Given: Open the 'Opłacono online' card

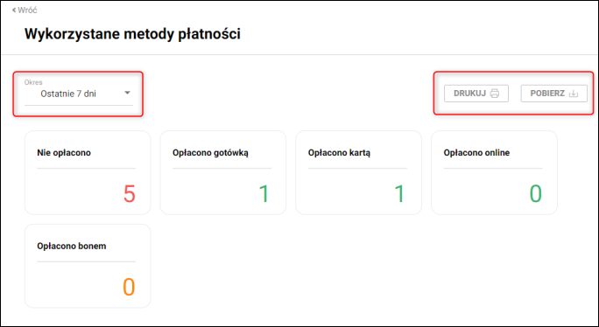Looking at the screenshot, I should pos(494,172).
